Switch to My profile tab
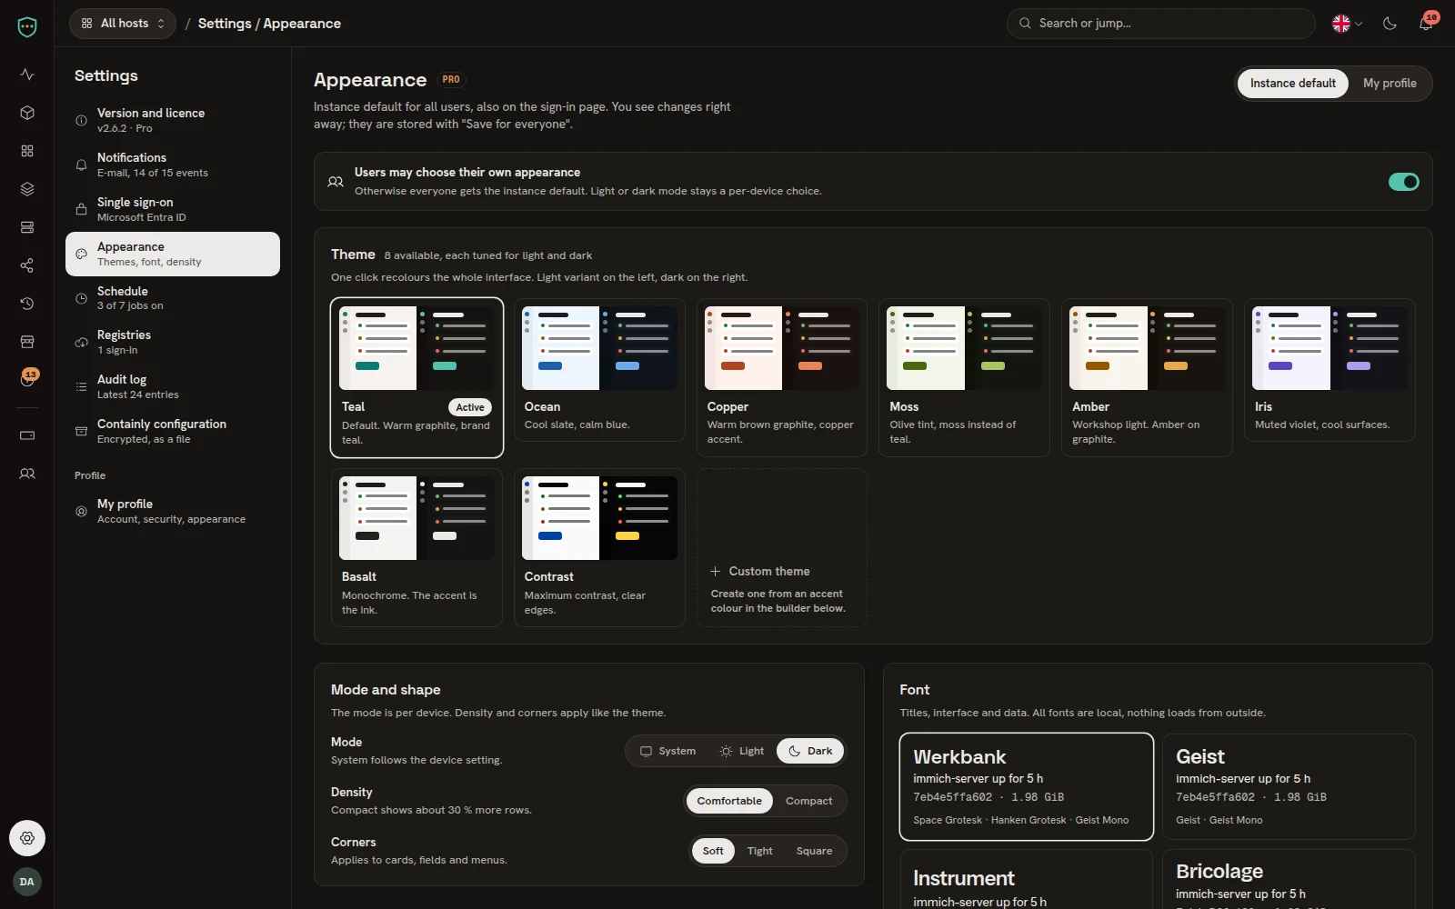This screenshot has width=1455, height=909. pyautogui.click(x=1390, y=84)
